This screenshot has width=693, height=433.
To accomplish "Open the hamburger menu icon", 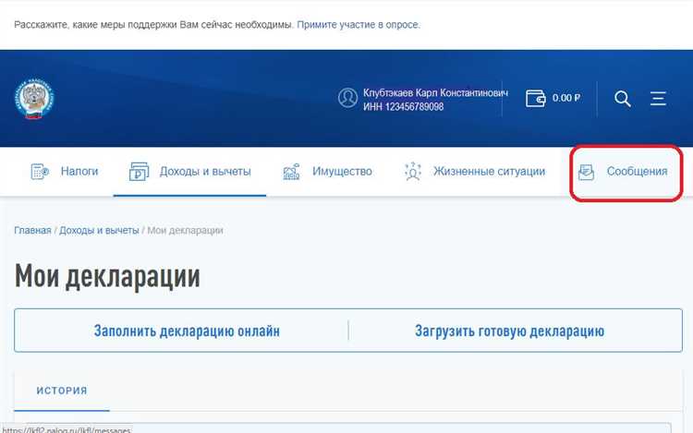I will (658, 99).
